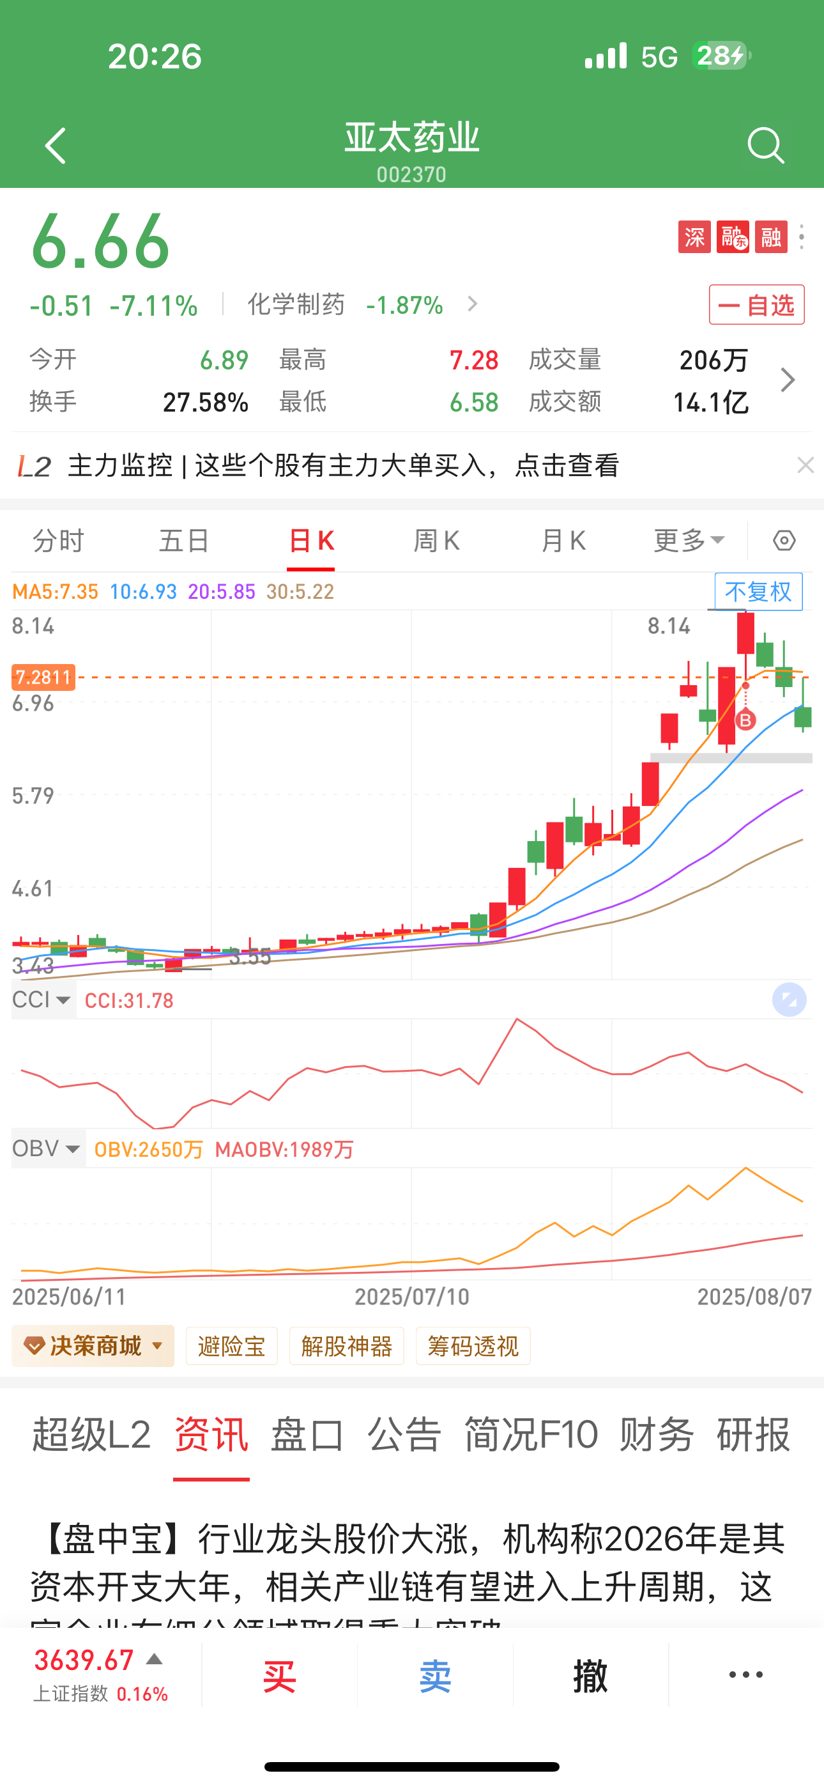This screenshot has height=1787, width=824.
Task: Tap the CCI:31.78 value
Action: pyautogui.click(x=129, y=1000)
